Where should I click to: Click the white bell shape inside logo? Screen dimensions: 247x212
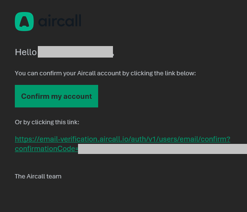[24, 22]
